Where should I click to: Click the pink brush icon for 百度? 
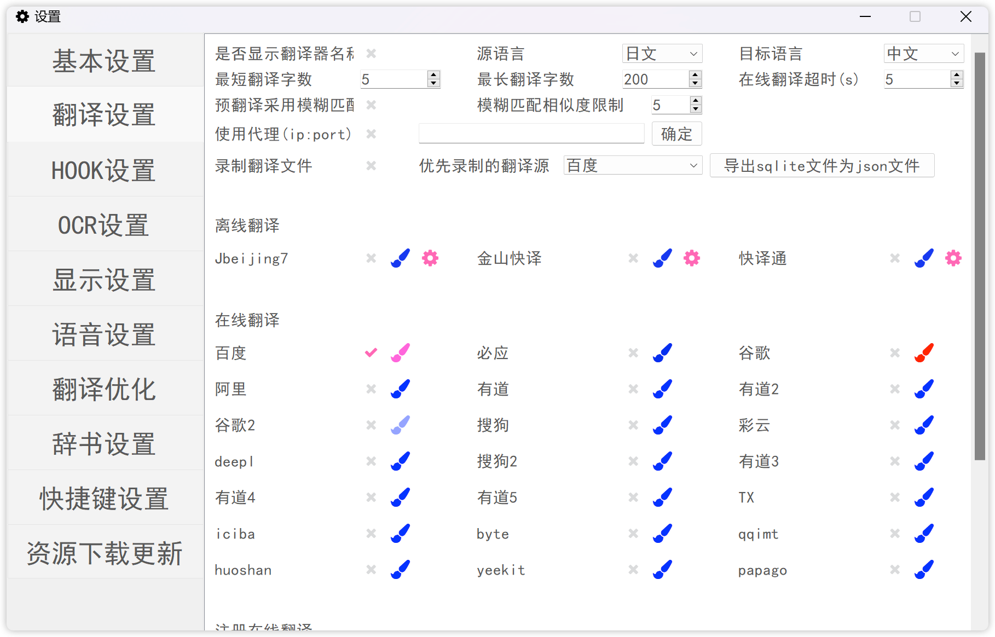point(400,353)
